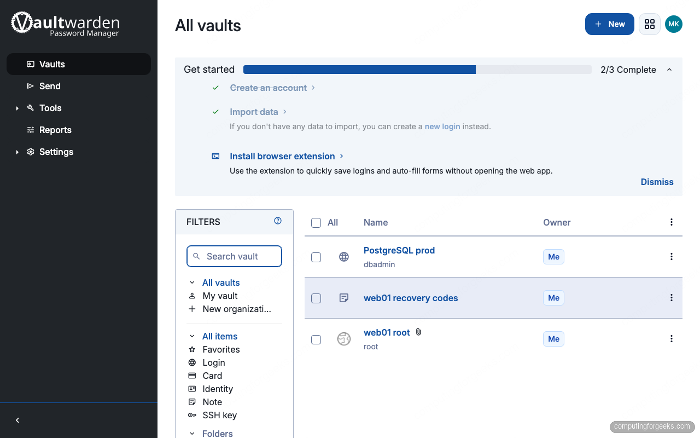This screenshot has height=438, width=700.
Task: Dismiss the Get started panel
Action: point(657,182)
